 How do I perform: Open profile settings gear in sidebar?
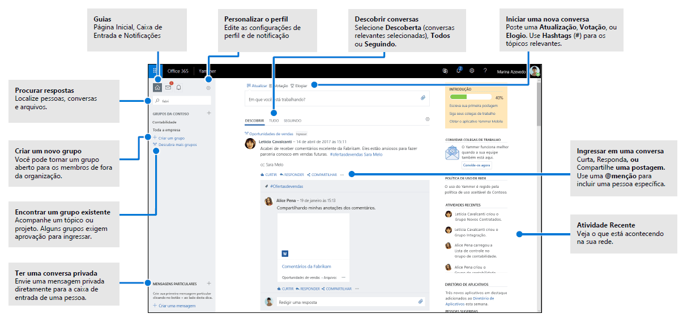click(208, 88)
